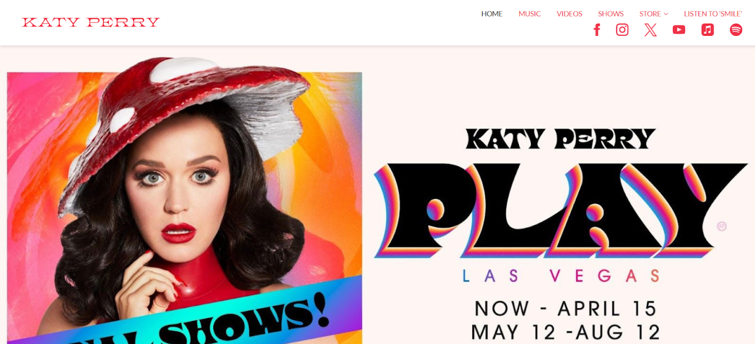Open the X (Twitter) social icon
Viewport: 755px width, 344px height.
click(650, 30)
